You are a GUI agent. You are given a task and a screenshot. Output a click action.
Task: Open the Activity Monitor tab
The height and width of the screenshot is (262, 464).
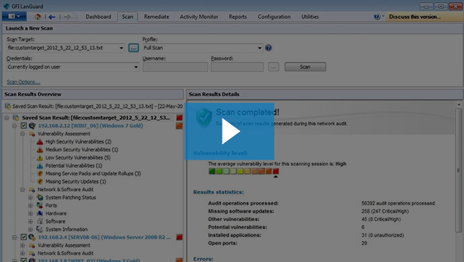[199, 17]
